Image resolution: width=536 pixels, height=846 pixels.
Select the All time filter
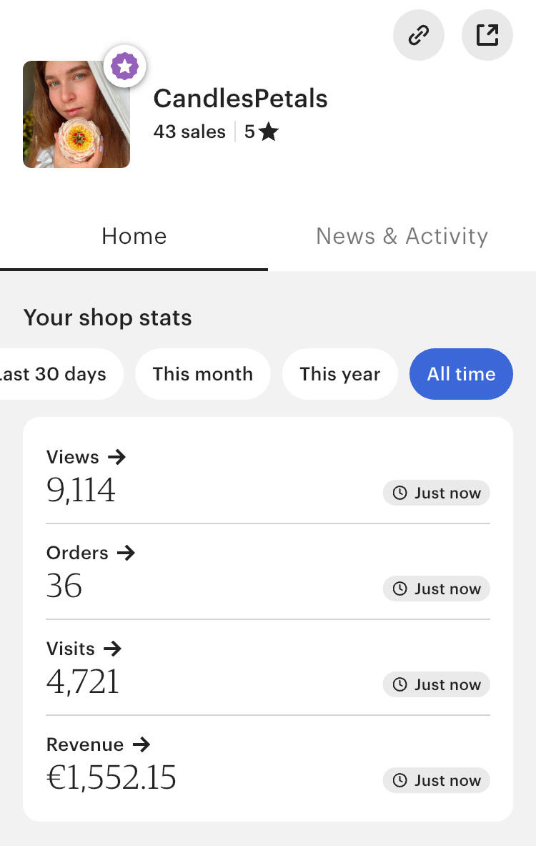[x=461, y=374]
